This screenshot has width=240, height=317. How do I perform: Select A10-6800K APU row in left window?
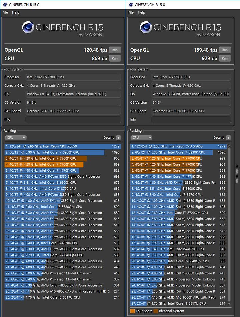coord(63,291)
